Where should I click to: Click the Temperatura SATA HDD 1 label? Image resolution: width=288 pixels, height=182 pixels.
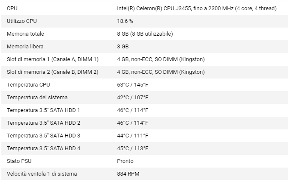point(43,110)
